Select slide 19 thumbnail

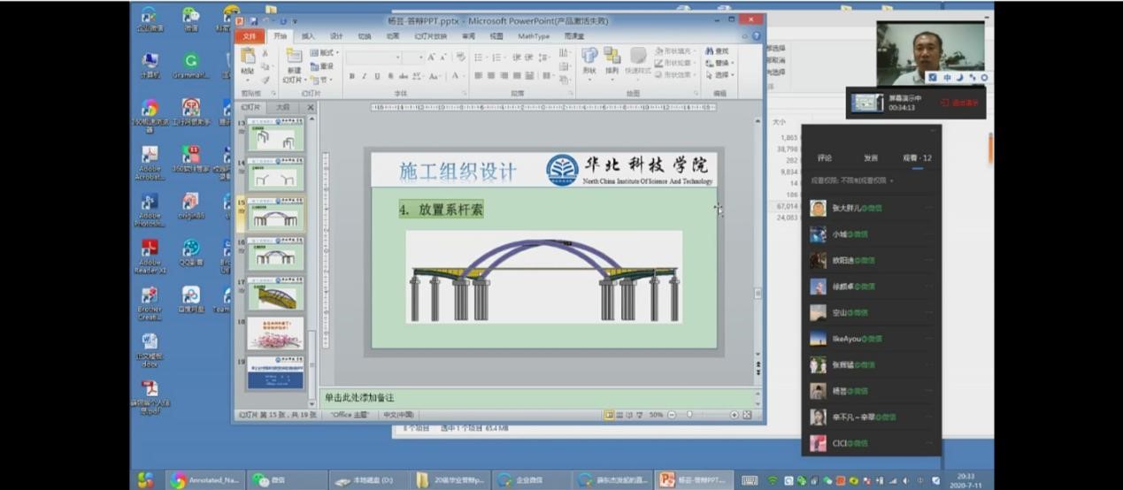tap(275, 371)
